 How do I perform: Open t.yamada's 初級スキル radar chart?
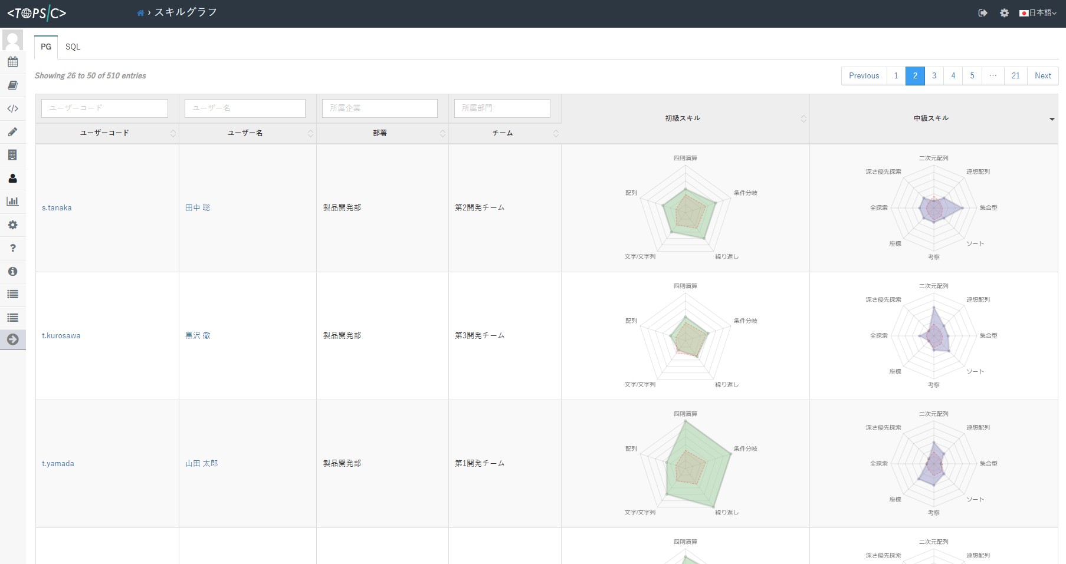[x=685, y=464]
